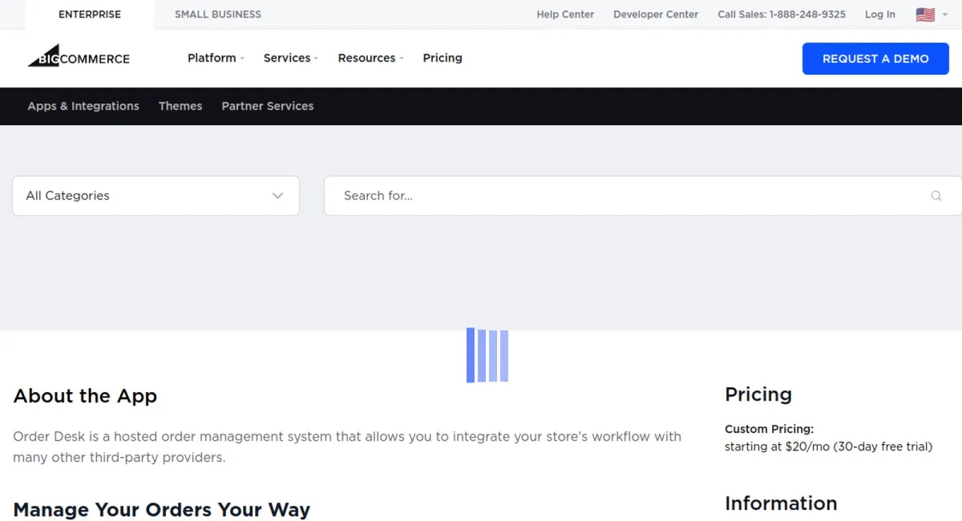Viewport: 962px width, 521px height.
Task: Click the Order Desk description paragraph
Action: click(347, 447)
